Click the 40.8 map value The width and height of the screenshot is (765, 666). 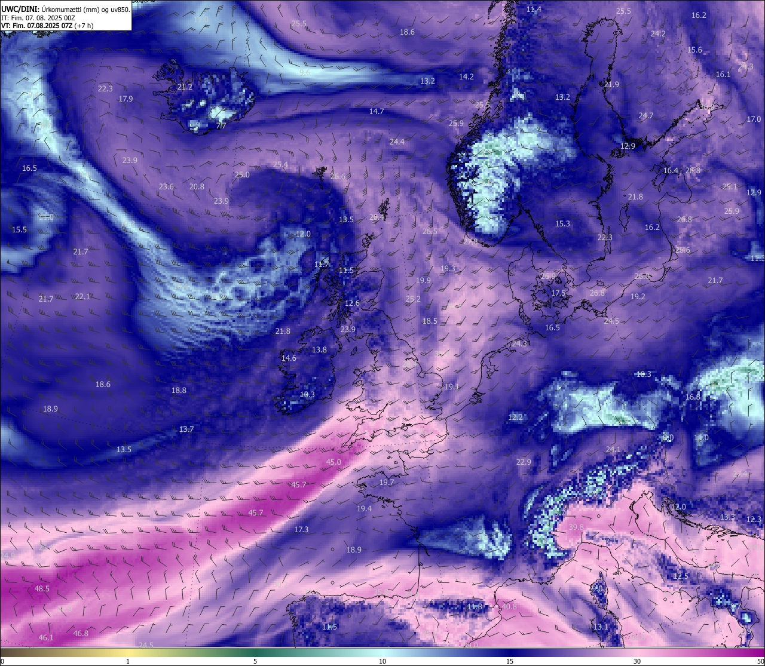(x=509, y=607)
